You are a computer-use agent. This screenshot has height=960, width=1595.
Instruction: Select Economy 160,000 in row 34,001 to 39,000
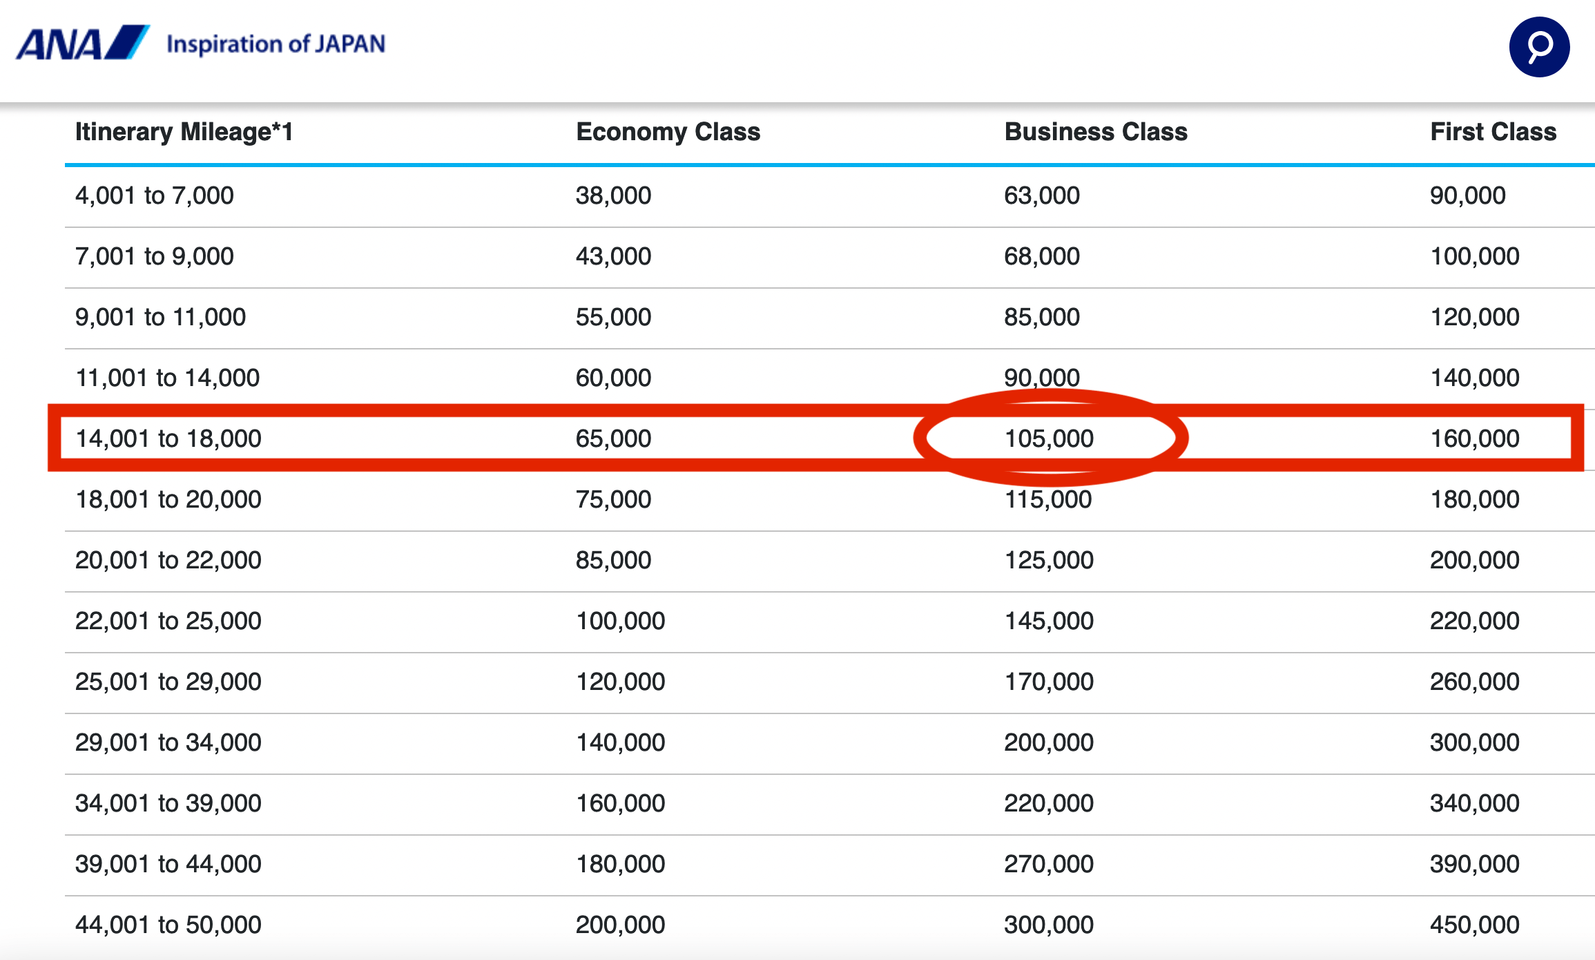pyautogui.click(x=621, y=803)
